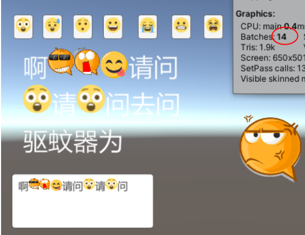Click the astonished wide-eyed emoji button

(23, 27)
